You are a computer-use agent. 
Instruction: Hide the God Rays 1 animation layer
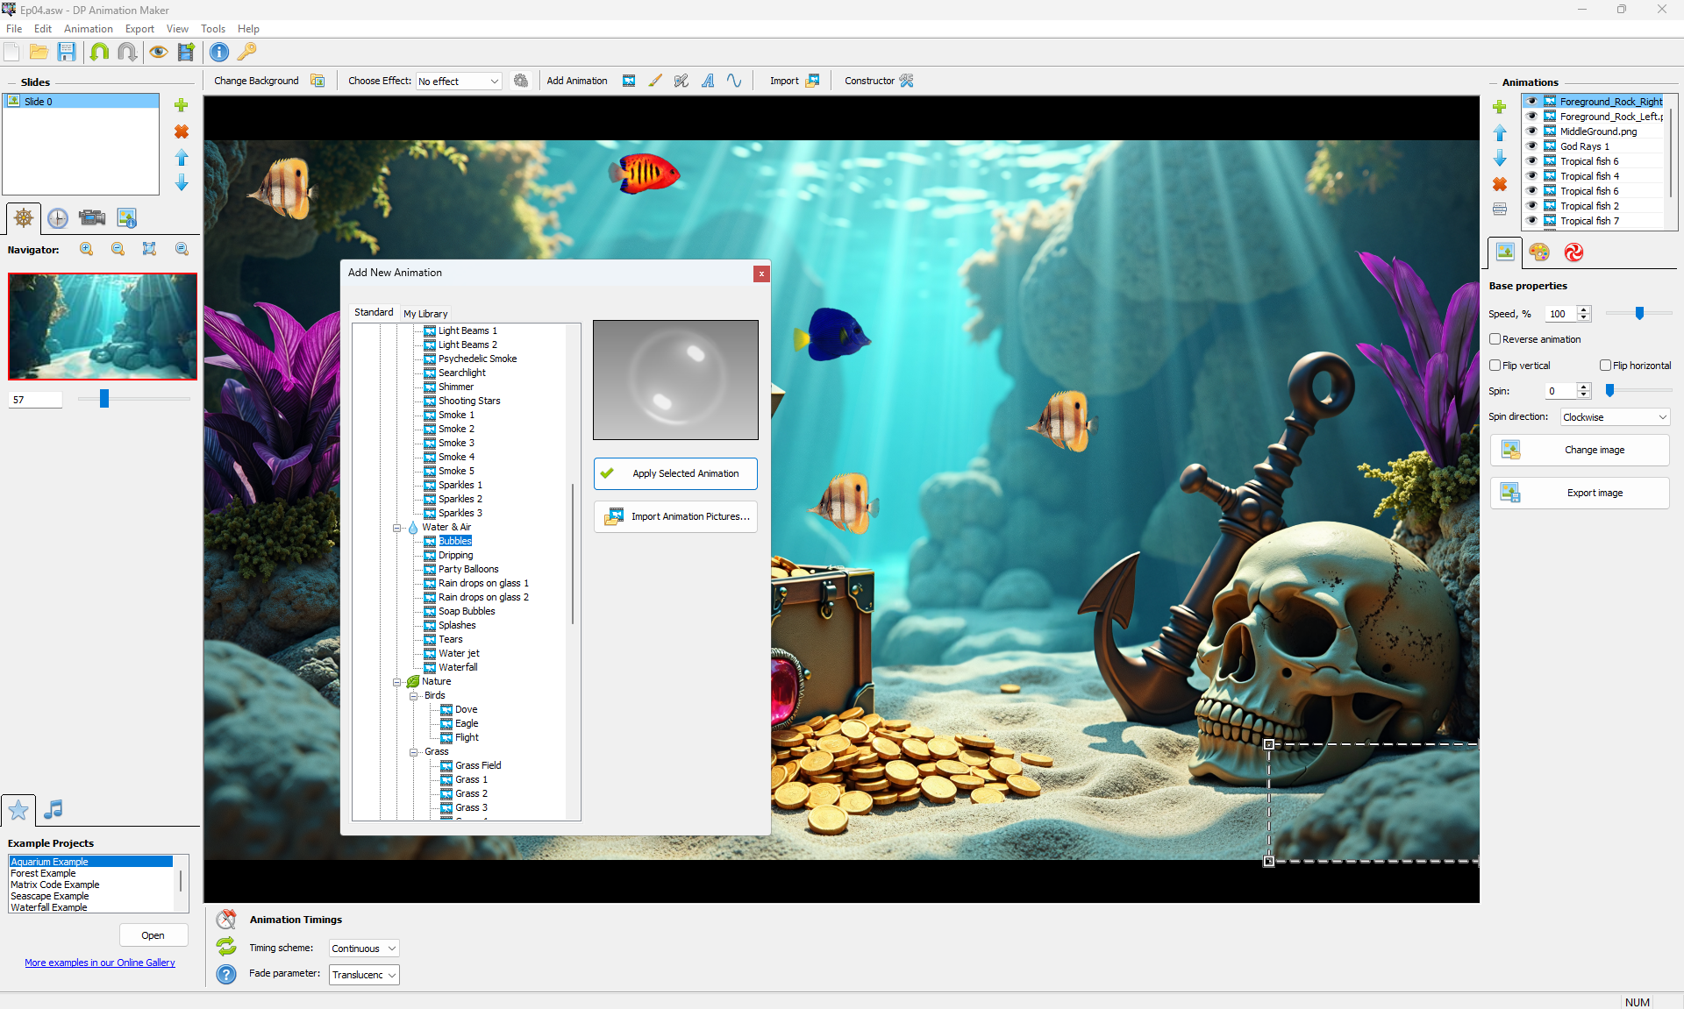point(1531,146)
